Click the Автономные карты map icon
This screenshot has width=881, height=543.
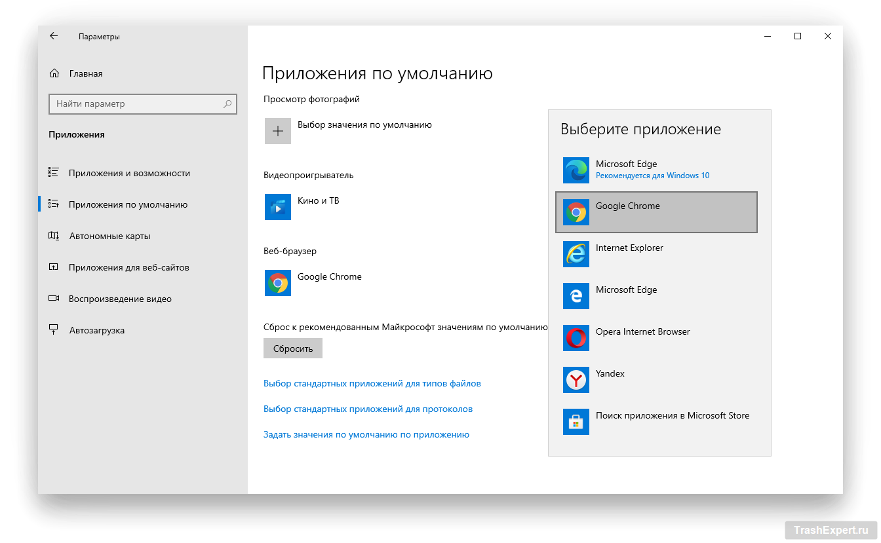(54, 236)
